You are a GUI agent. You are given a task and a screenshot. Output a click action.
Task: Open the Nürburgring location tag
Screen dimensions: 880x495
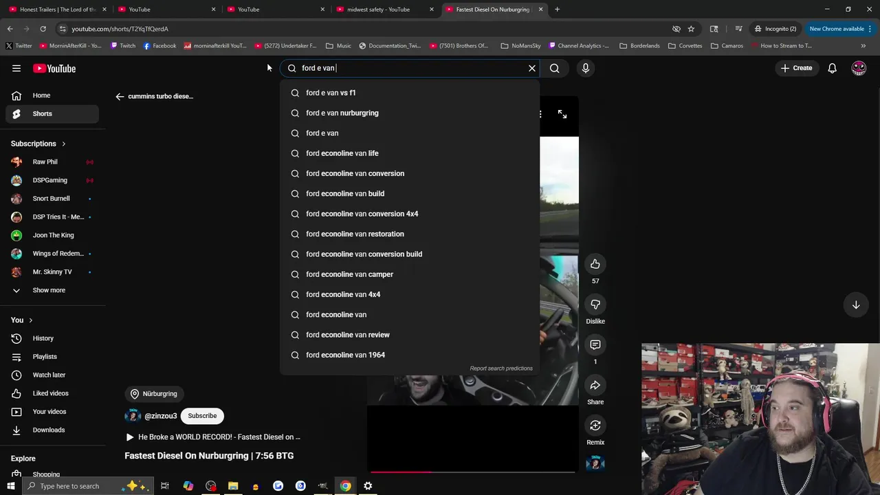coord(153,394)
